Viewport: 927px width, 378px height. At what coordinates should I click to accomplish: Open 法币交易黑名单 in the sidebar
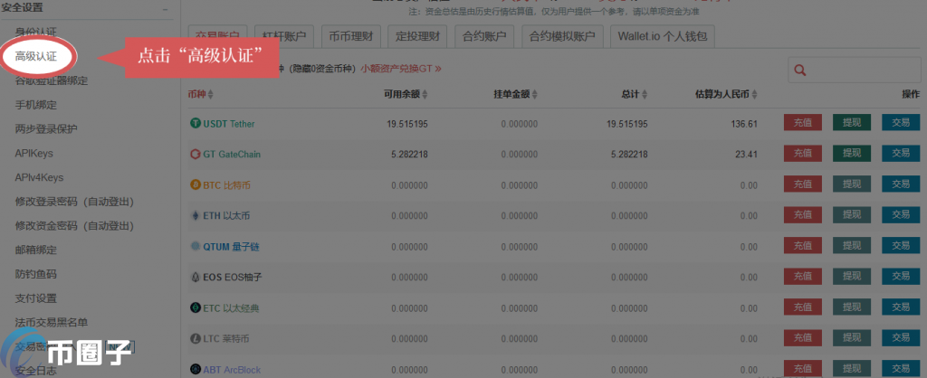pos(52,323)
